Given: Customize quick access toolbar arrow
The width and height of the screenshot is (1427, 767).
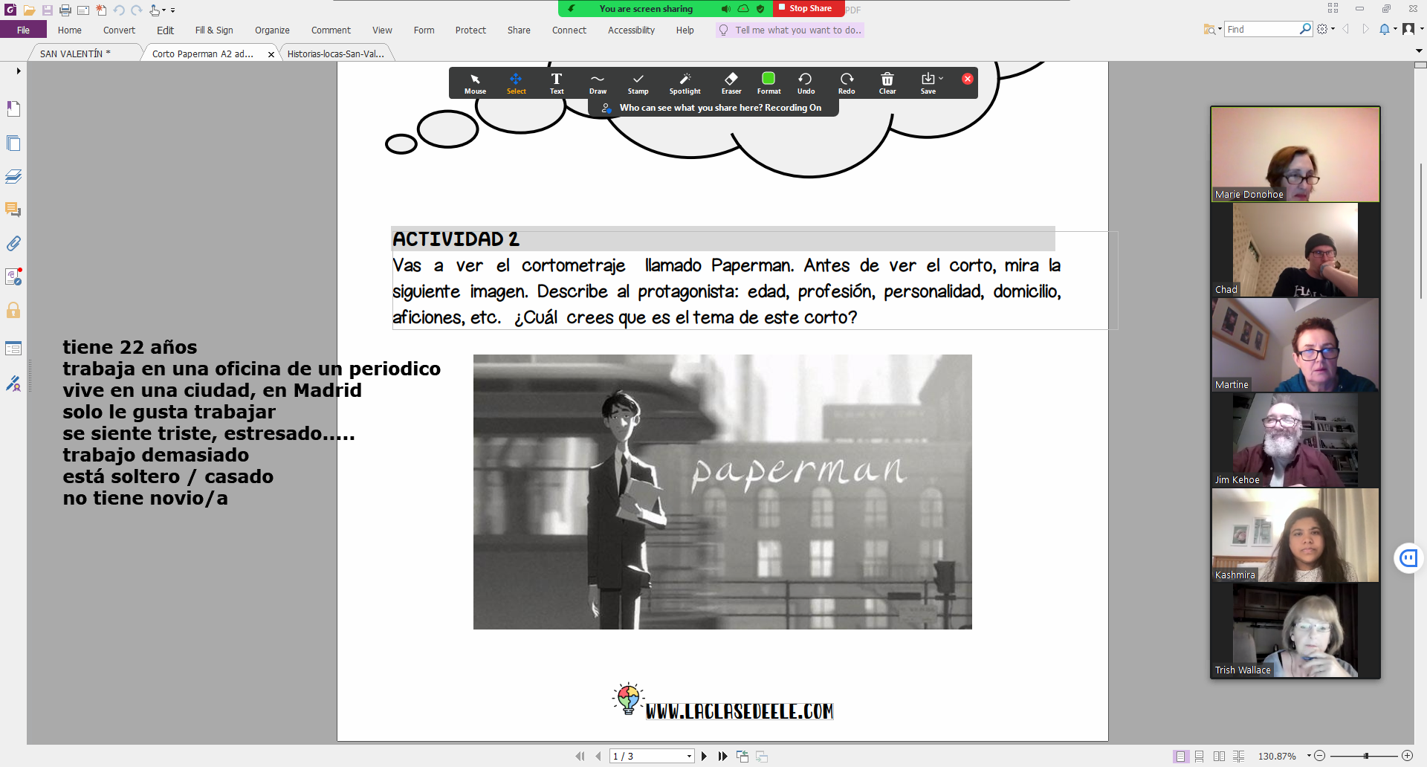Looking at the screenshot, I should [173, 10].
